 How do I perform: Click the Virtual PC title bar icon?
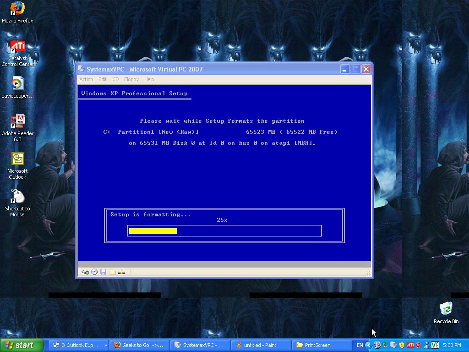[x=81, y=69]
